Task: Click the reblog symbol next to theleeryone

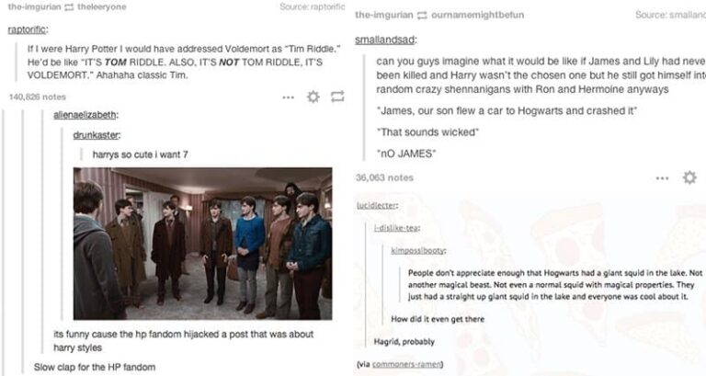Action: click(x=69, y=6)
